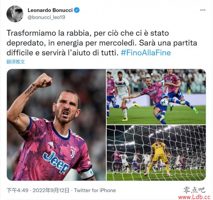Click the Twitter for iPhone source label
The width and height of the screenshot is (213, 200).
click(95, 190)
